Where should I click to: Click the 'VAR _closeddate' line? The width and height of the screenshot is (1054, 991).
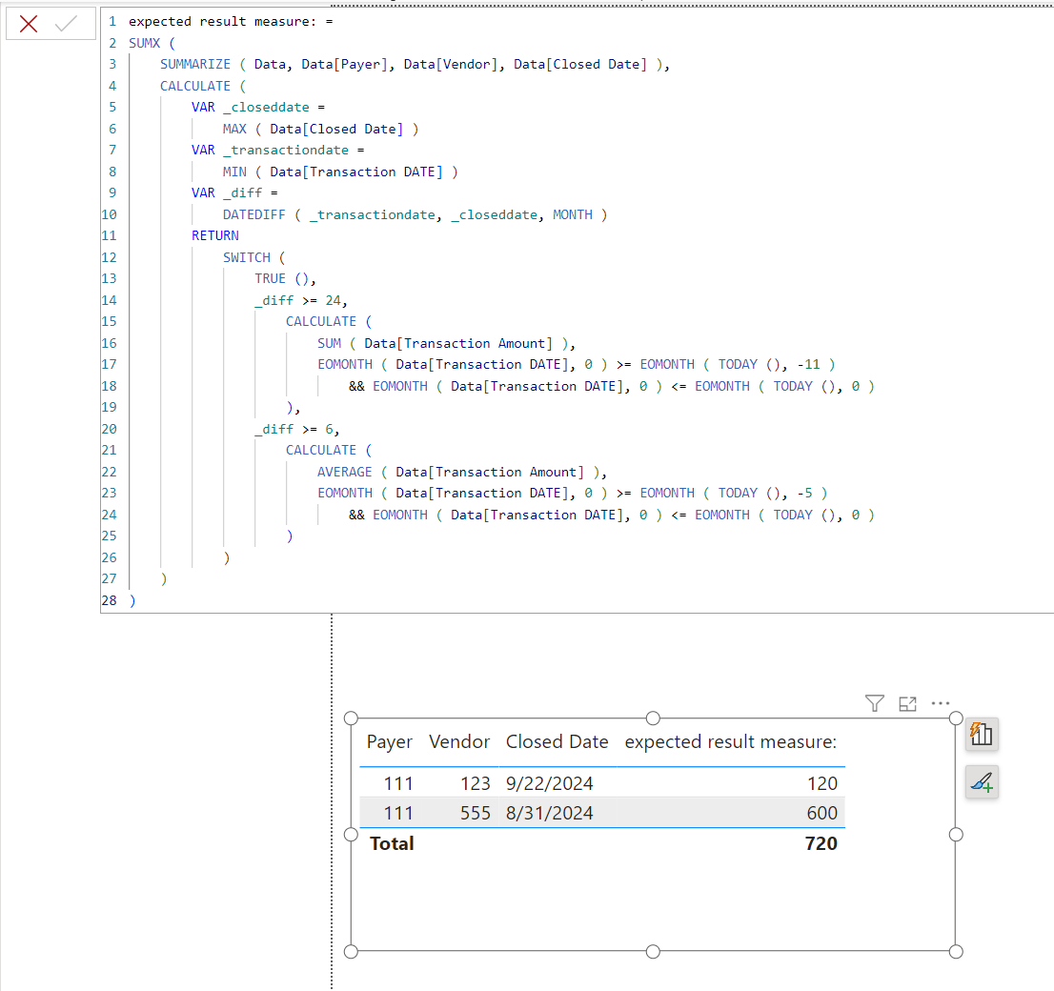258,108
